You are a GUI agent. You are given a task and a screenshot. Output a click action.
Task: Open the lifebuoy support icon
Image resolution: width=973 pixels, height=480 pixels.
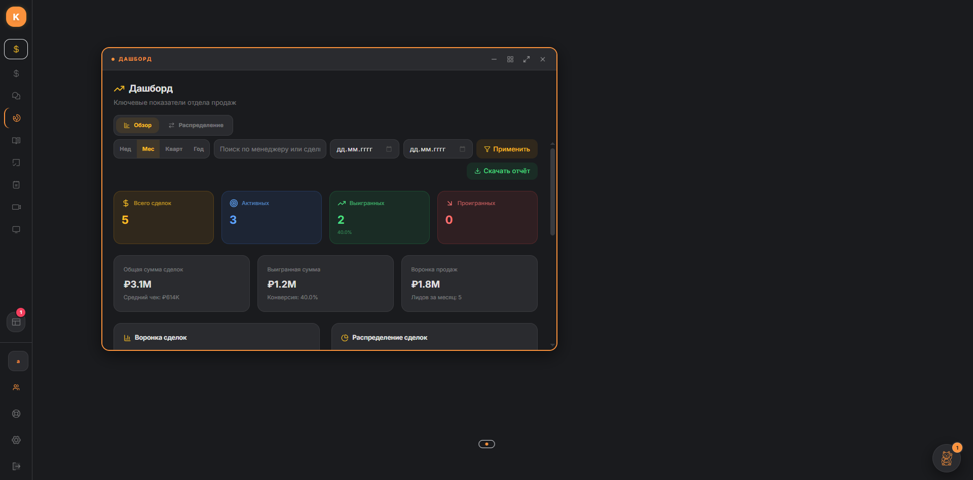click(x=16, y=414)
